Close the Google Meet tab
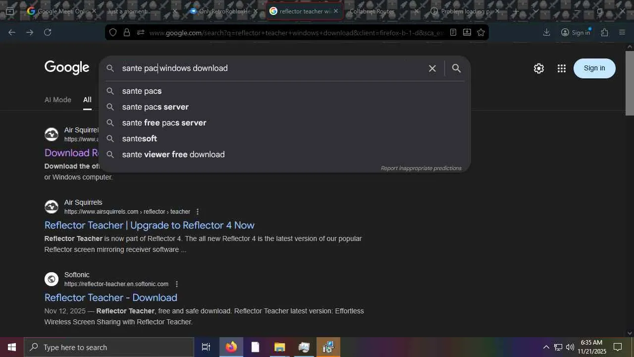 coord(94,11)
